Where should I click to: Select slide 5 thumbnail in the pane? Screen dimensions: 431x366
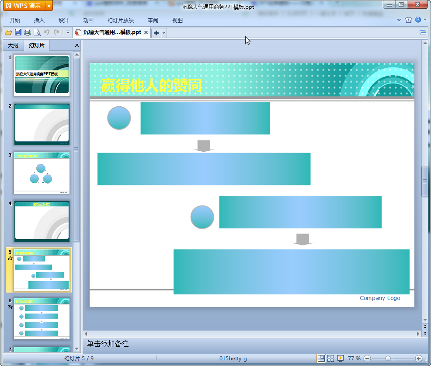coord(42,270)
